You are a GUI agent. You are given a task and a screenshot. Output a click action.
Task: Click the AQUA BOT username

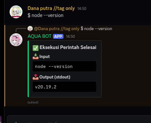(39, 36)
